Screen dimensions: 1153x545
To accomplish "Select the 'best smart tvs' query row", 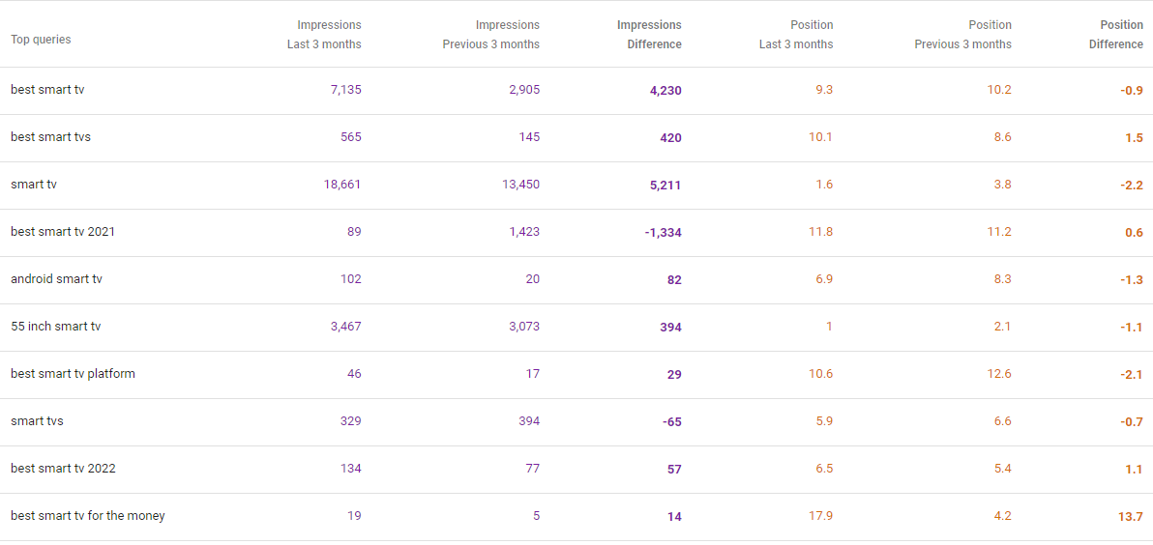I will coord(51,137).
